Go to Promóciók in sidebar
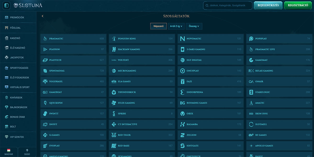314x157 pixels. tap(17, 18)
